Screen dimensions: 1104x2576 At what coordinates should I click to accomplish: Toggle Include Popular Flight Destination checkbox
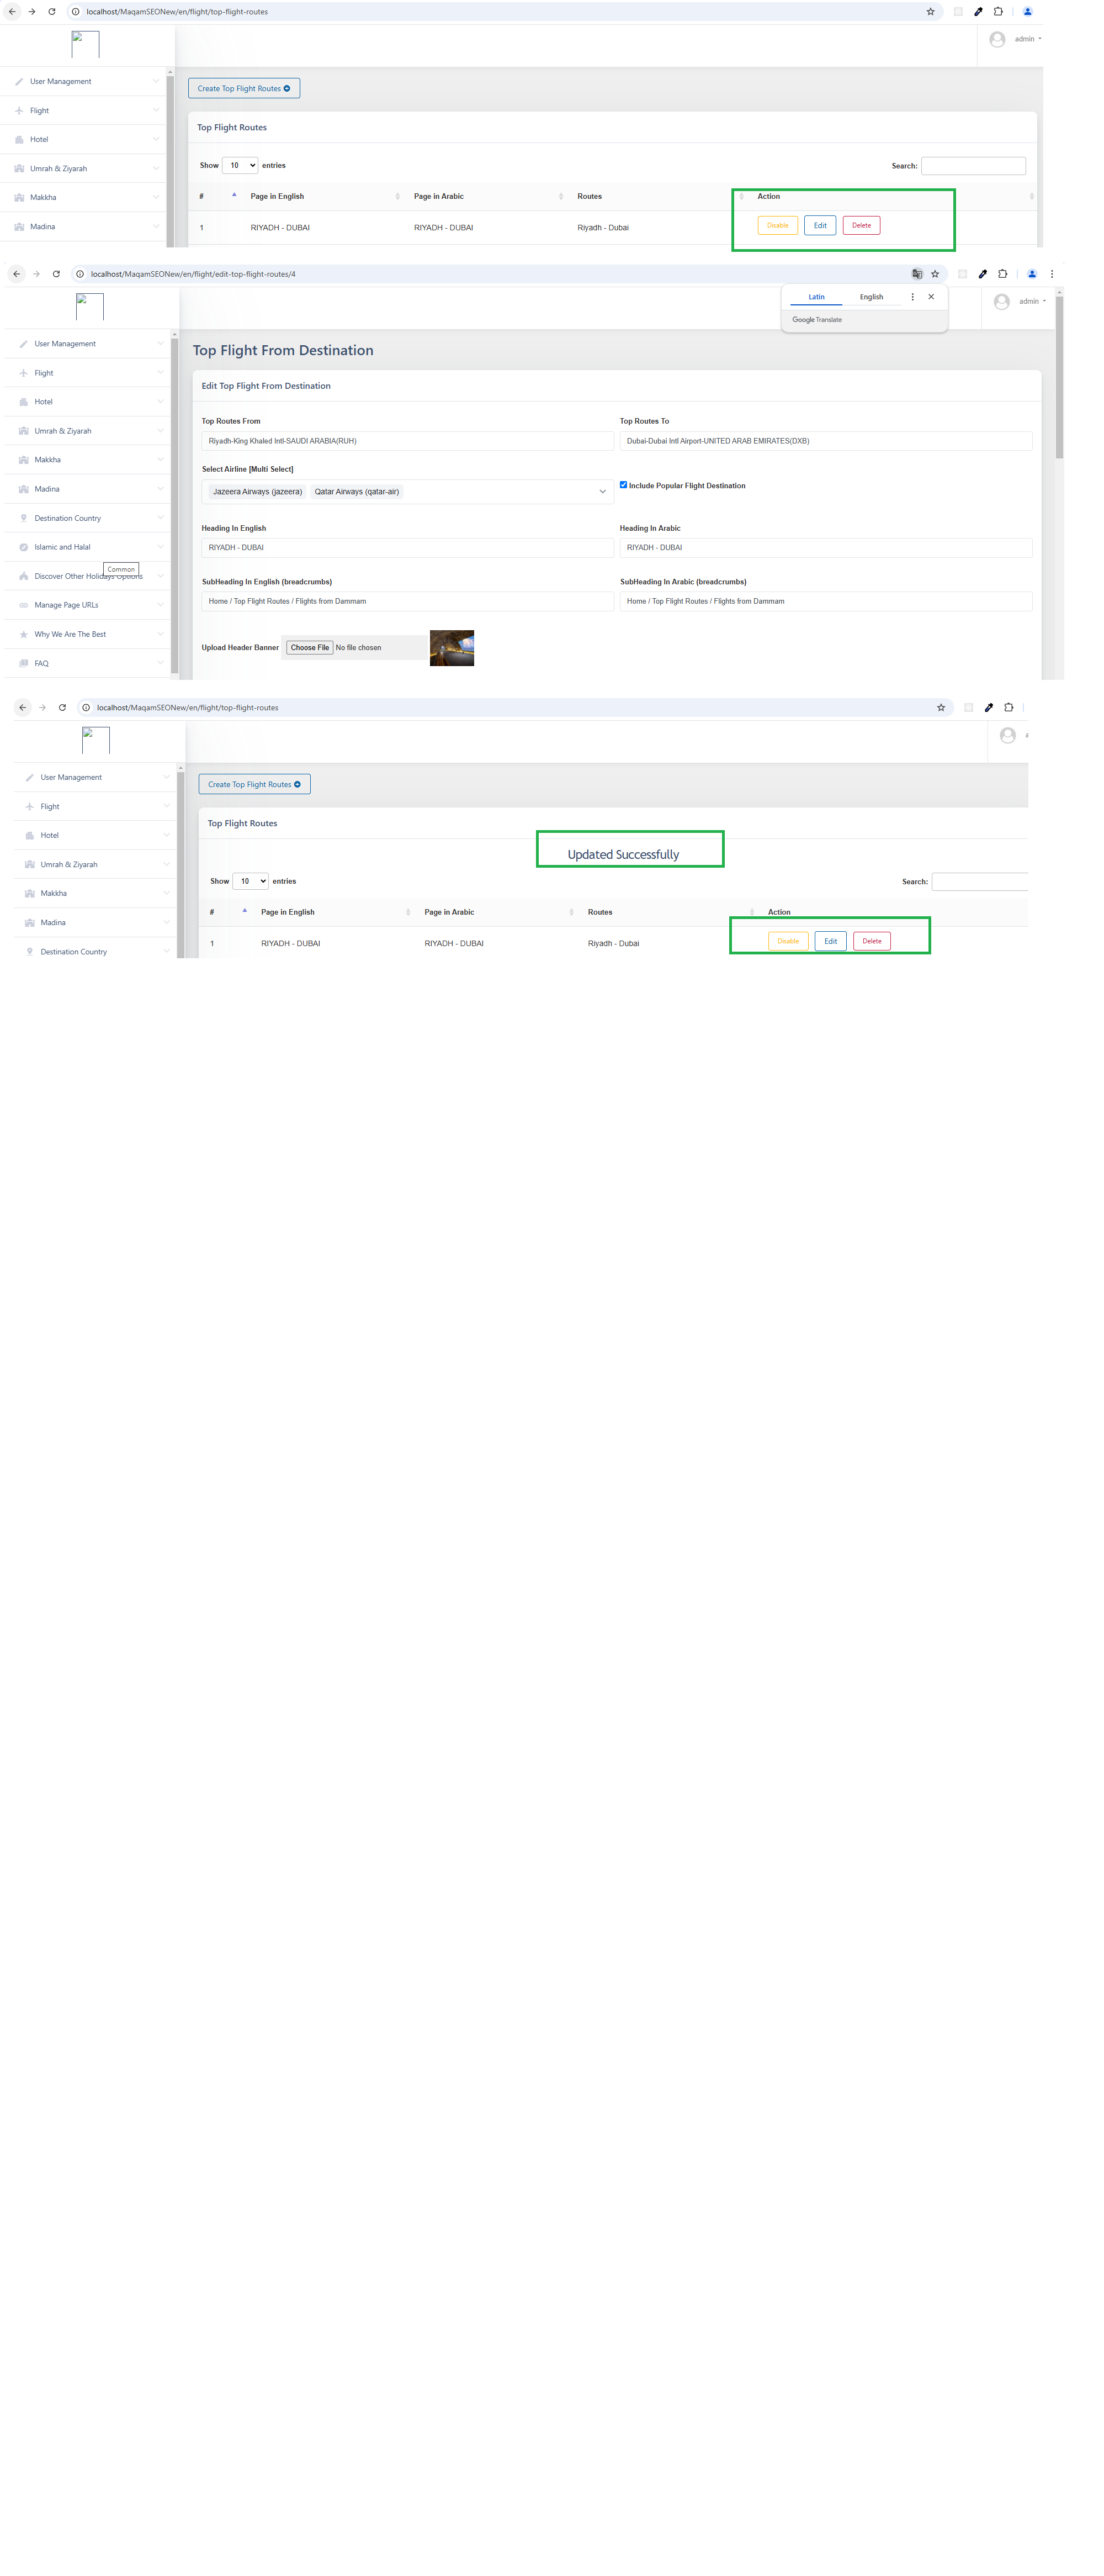click(x=623, y=485)
